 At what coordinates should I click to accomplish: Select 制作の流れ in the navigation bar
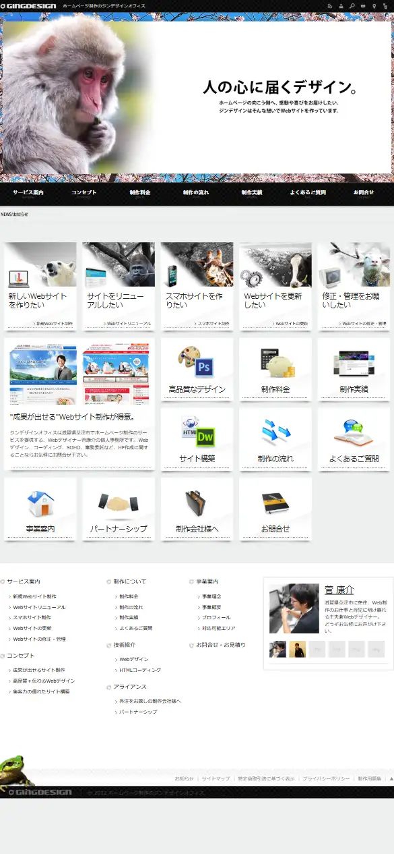pos(196,193)
